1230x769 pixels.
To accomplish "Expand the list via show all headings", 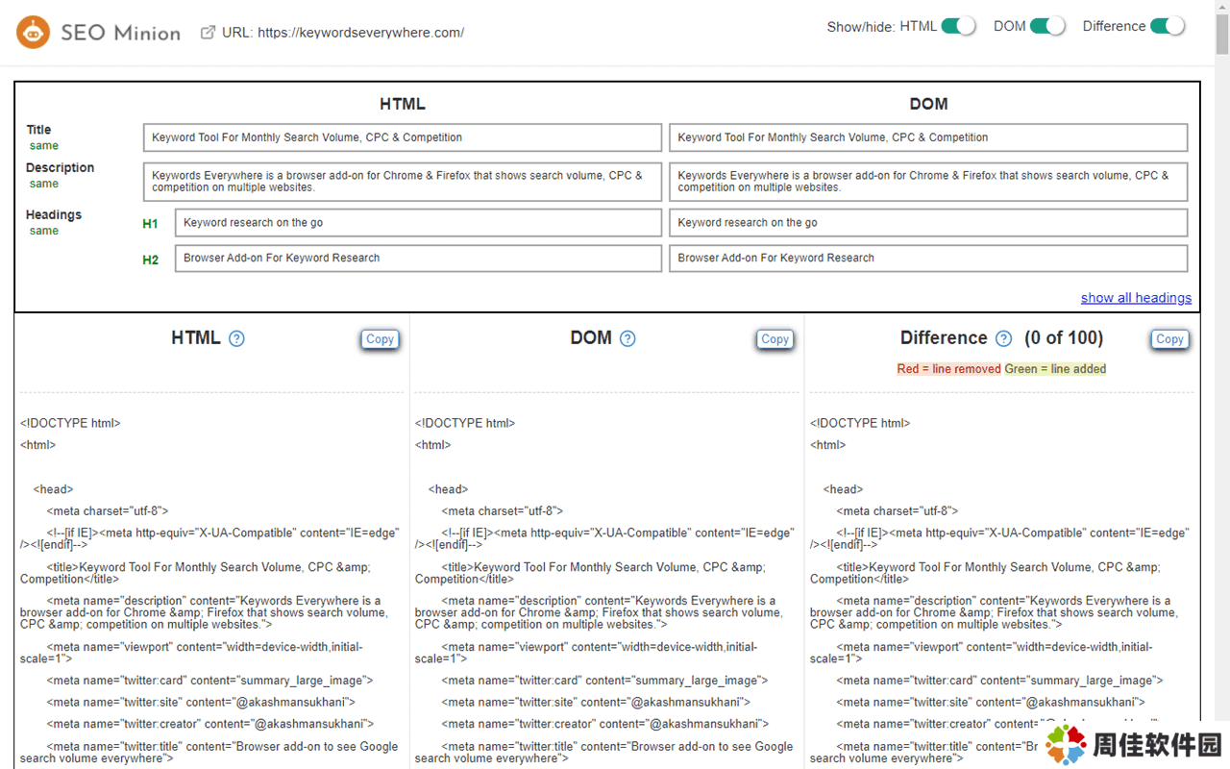I will pos(1135,298).
